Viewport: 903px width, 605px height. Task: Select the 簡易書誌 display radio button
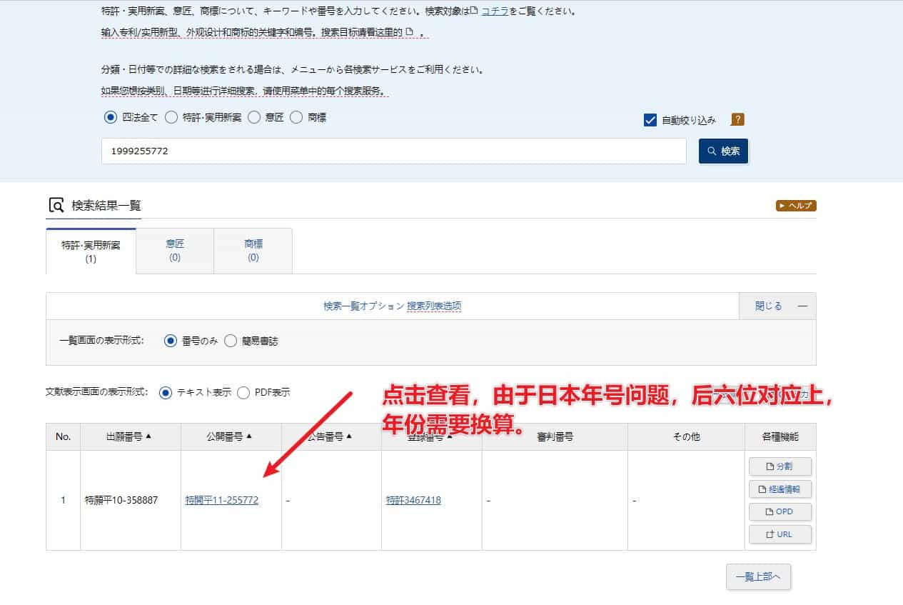[x=231, y=341]
